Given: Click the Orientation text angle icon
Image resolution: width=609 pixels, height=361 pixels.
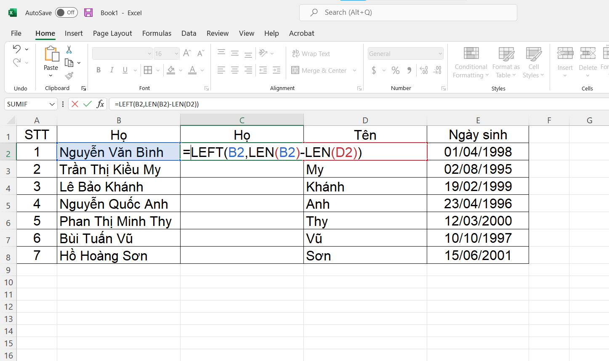Looking at the screenshot, I should tap(263, 53).
